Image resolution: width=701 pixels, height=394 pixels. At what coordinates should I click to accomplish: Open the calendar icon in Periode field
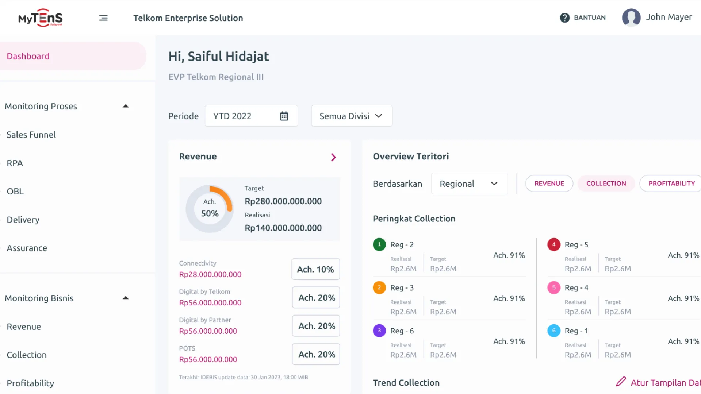click(x=284, y=116)
